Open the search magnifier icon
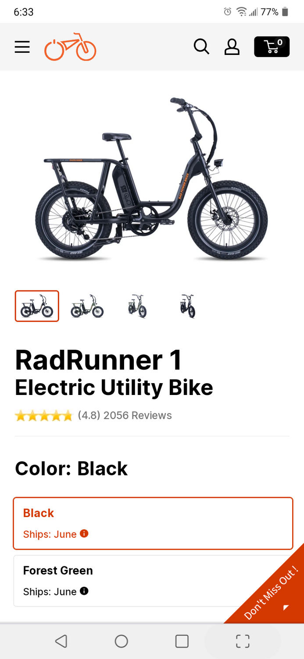304x659 pixels. (x=201, y=47)
